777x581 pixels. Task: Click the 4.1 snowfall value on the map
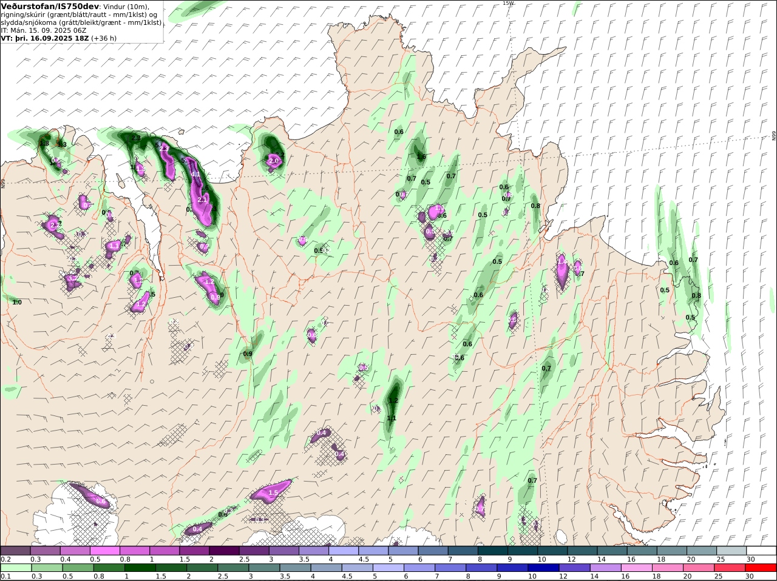click(195, 174)
